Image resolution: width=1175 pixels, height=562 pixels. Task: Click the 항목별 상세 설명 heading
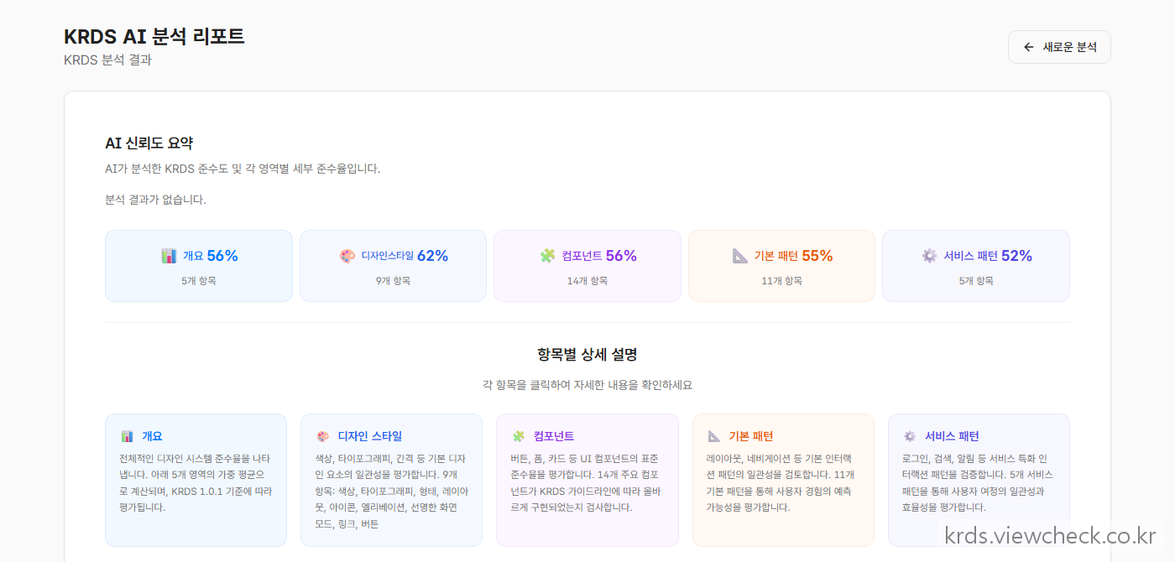[x=587, y=355]
